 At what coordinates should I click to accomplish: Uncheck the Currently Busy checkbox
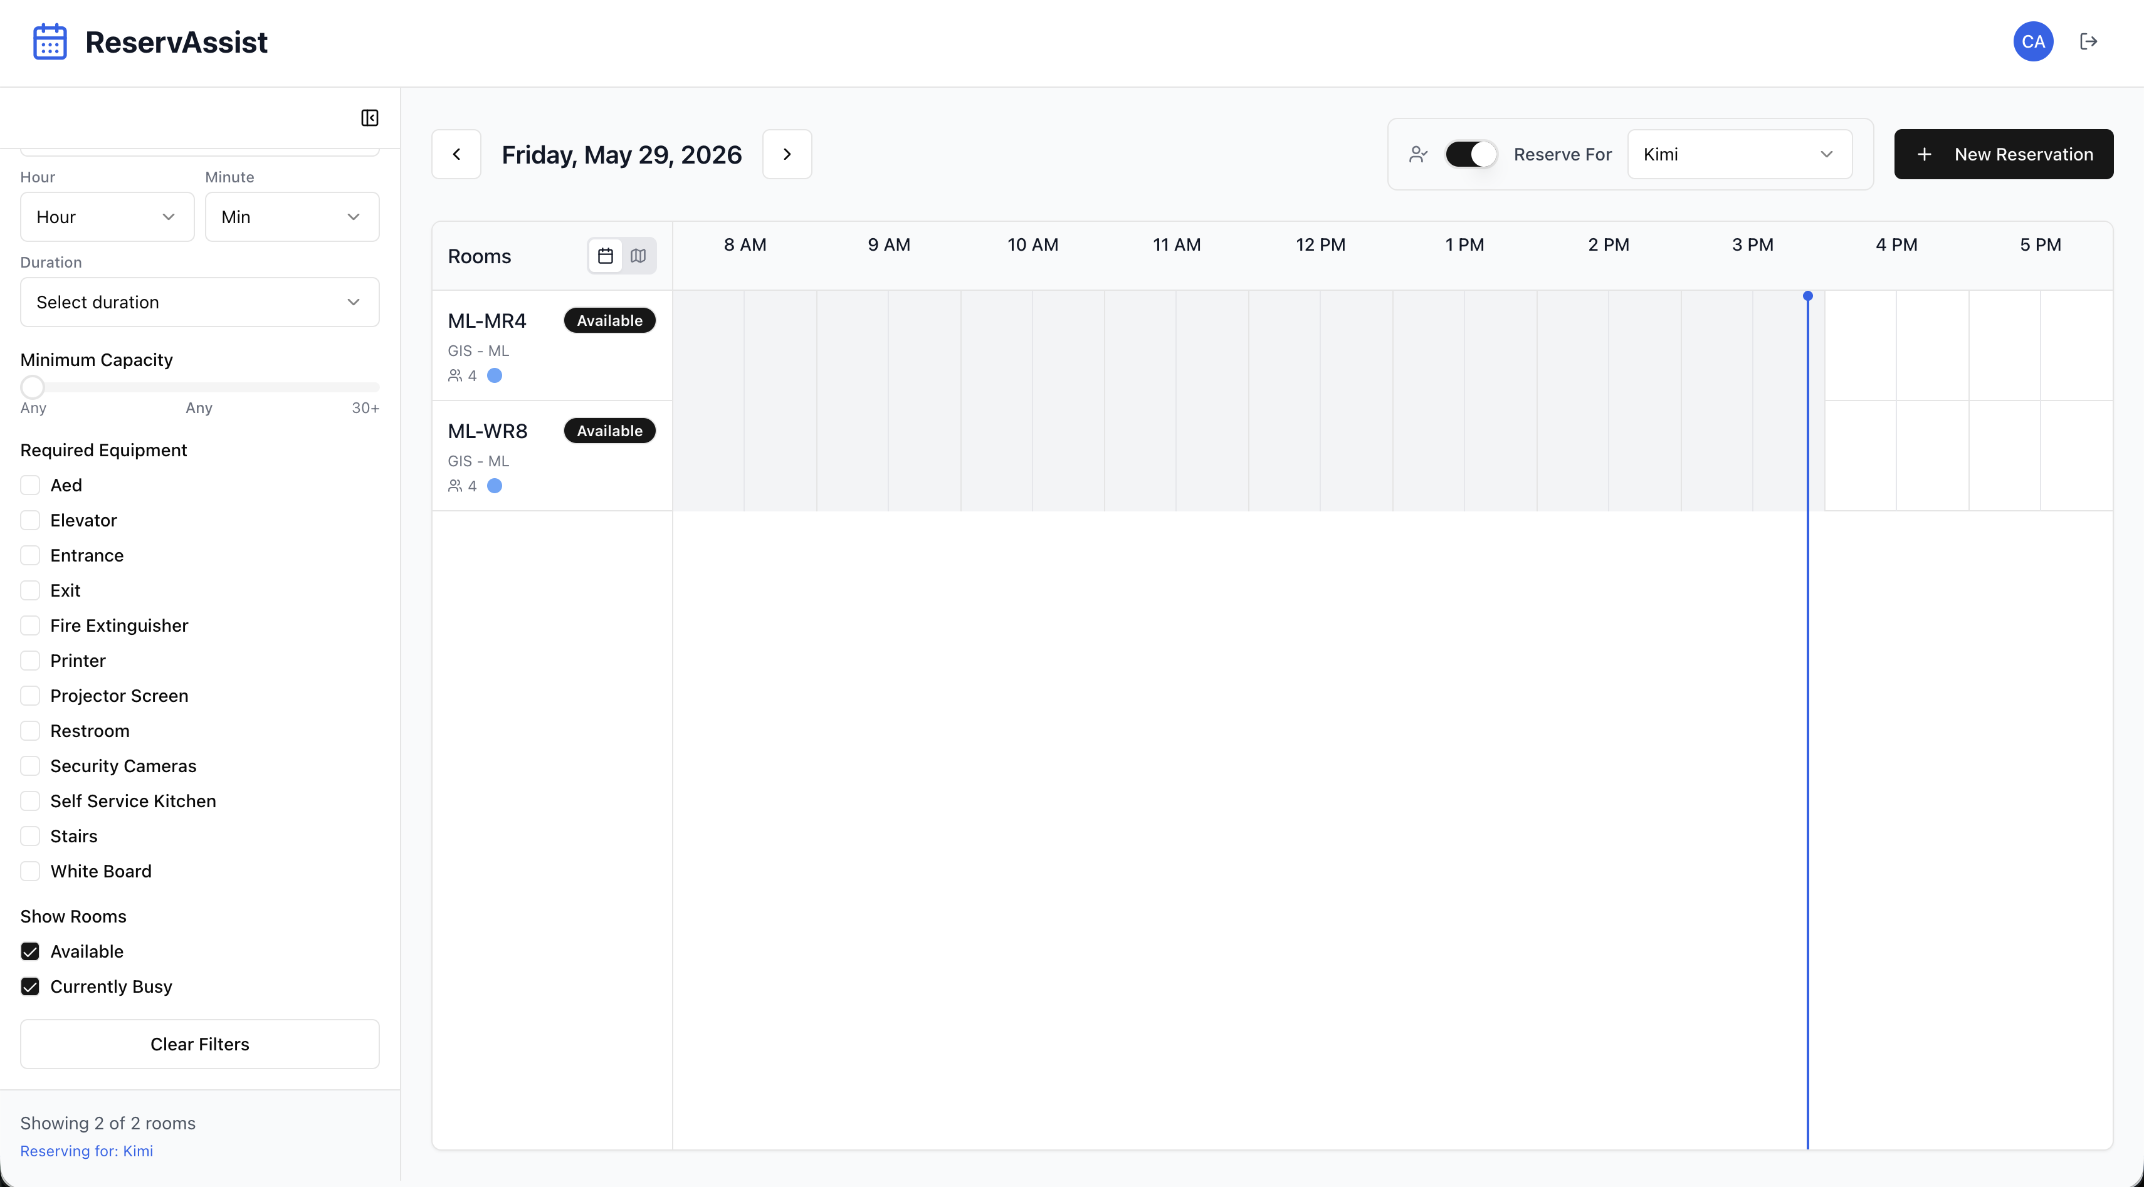coord(30,986)
